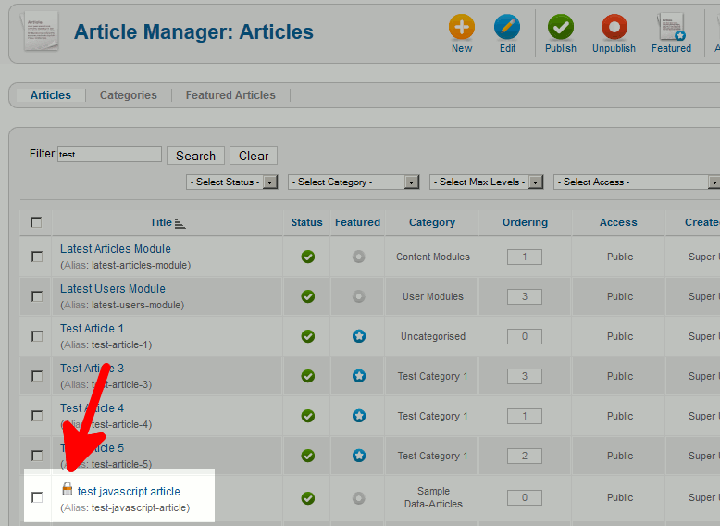Screen dimensions: 720x526
Task: Check the select-all checkbox in table header
Action: pos(36,222)
